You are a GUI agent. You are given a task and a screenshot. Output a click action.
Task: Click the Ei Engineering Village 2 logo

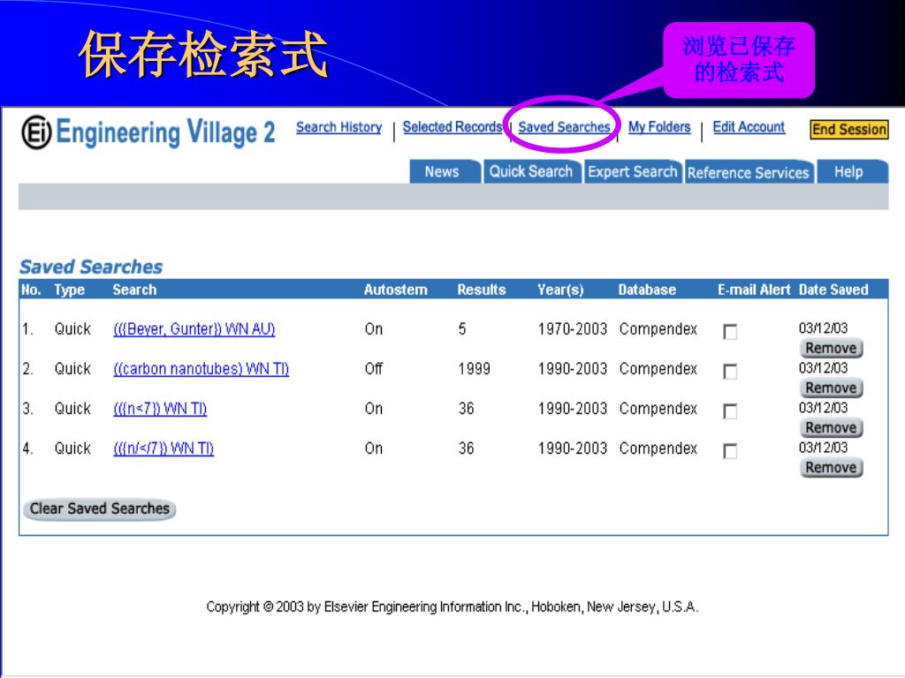point(148,132)
